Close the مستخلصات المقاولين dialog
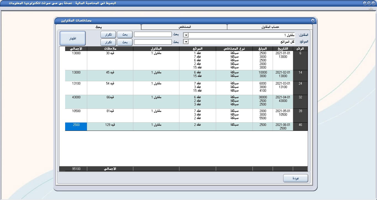 tap(312, 21)
